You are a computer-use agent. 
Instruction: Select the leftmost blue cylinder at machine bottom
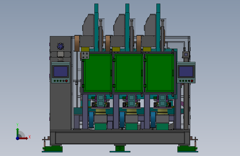tap(91, 120)
